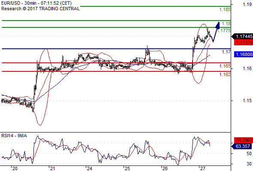The image size is (253, 171).
Task: Click the 1.17 pivot level label
Action: pyautogui.click(x=226, y=52)
